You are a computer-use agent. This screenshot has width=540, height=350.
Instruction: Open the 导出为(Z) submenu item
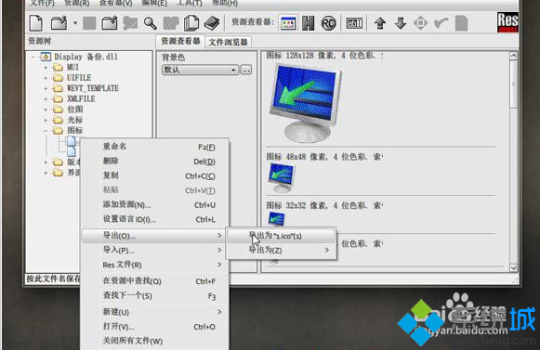(x=281, y=250)
